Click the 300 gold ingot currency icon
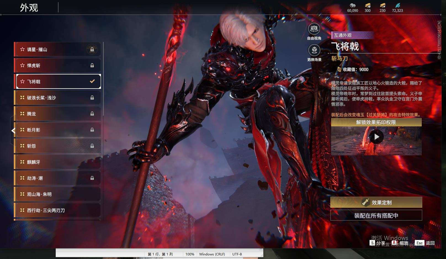Image resolution: width=446 pixels, height=259 pixels. pyautogui.click(x=368, y=5)
